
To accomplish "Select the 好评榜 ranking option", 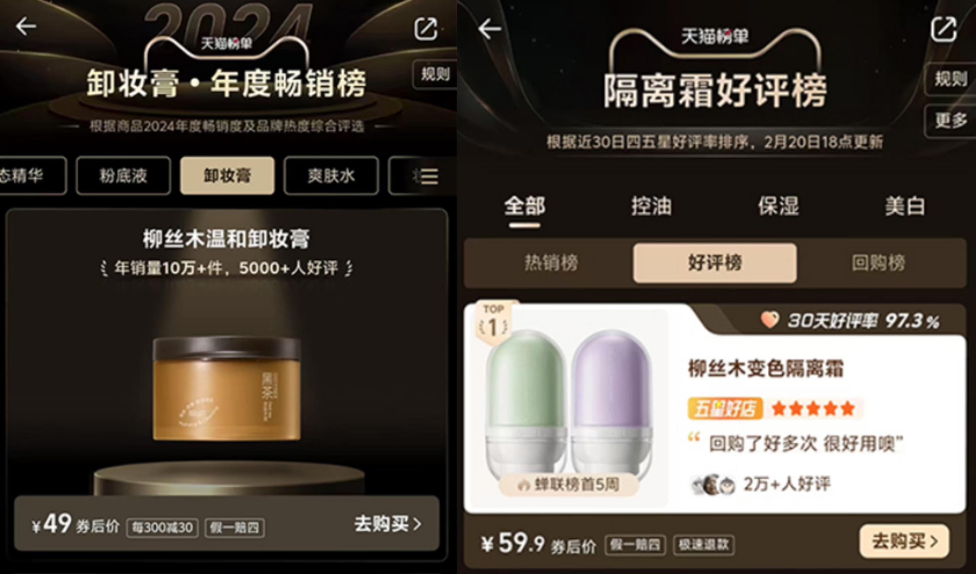I will 715,263.
